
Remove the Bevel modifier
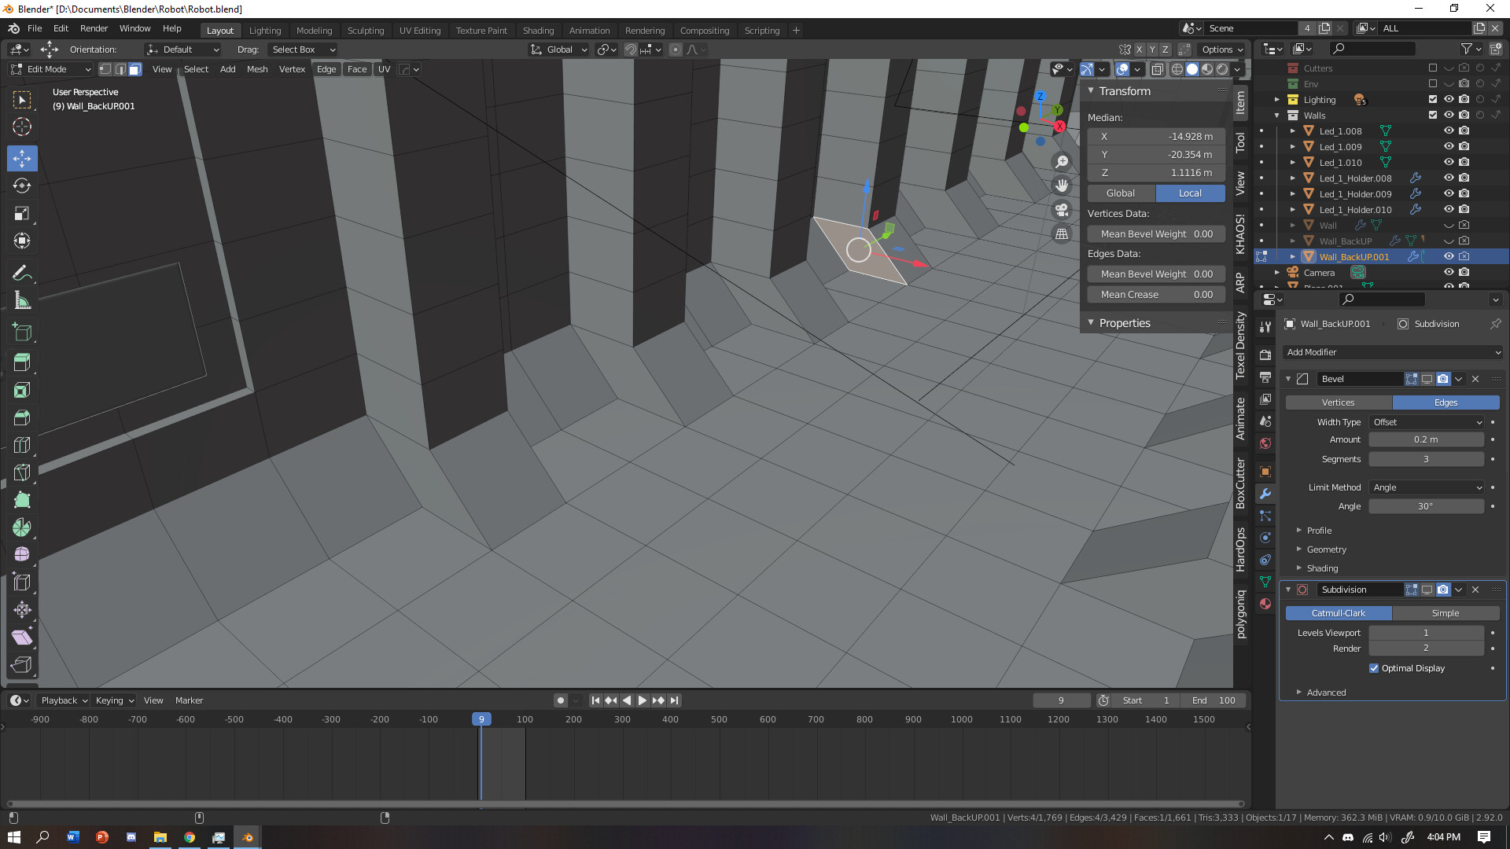click(1475, 379)
